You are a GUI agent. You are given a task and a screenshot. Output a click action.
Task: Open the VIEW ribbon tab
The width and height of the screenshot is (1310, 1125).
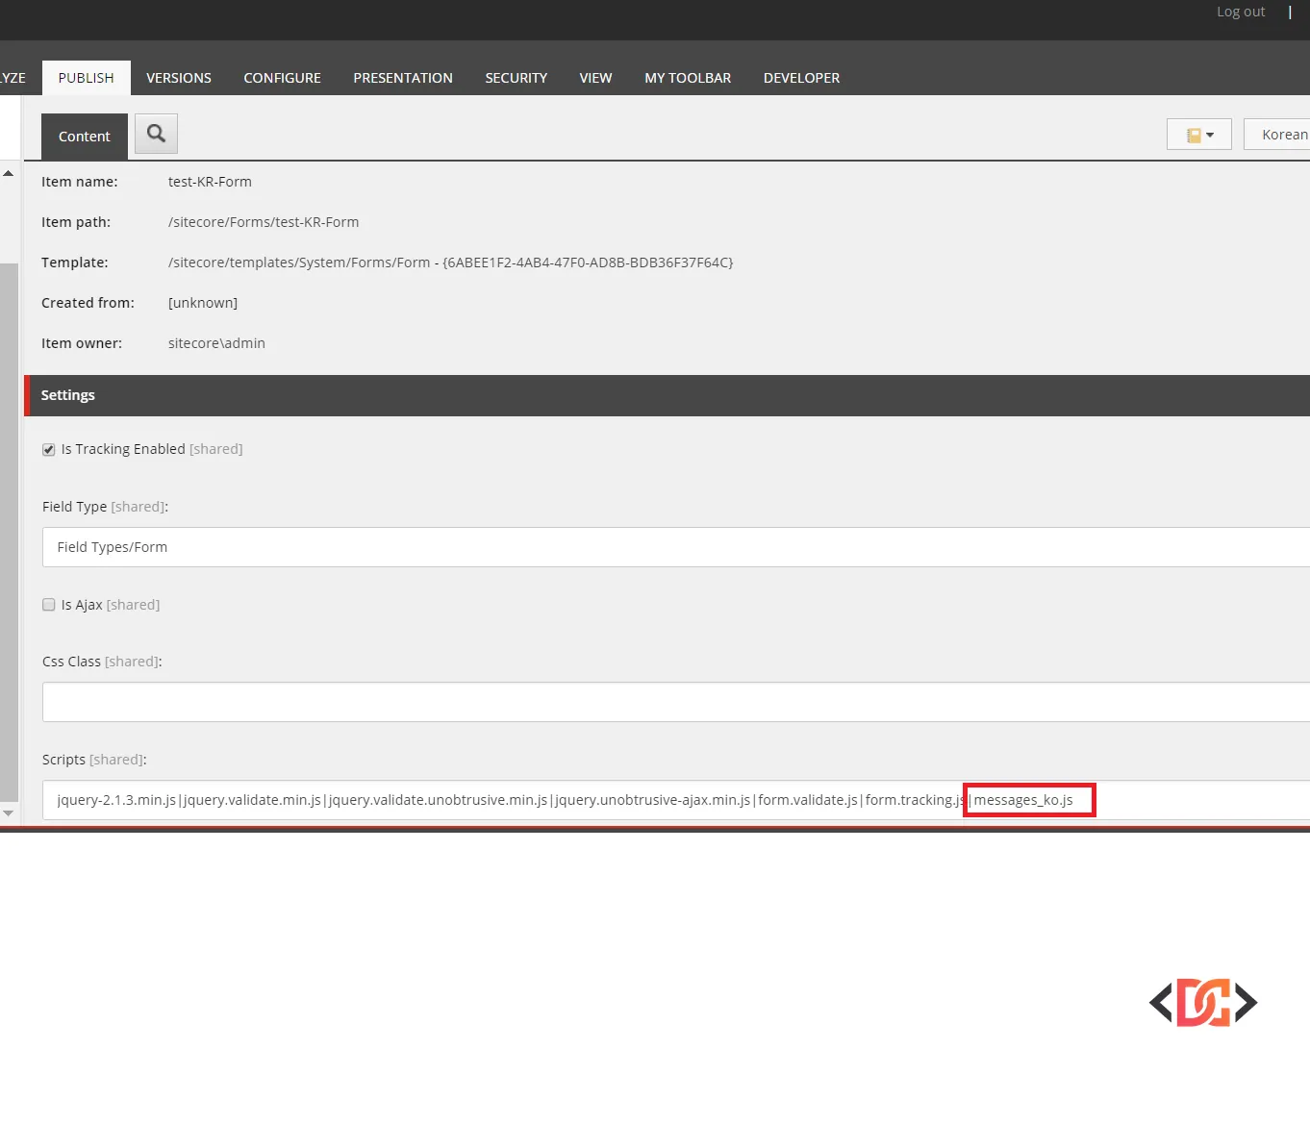pos(595,77)
